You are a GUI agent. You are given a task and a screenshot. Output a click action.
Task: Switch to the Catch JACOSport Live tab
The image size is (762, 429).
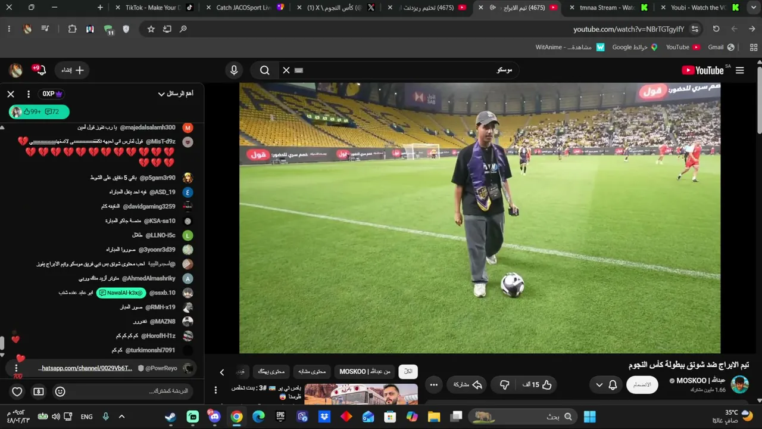coord(244,8)
